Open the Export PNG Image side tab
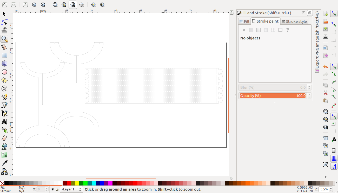The image size is (338, 193). coord(317,42)
